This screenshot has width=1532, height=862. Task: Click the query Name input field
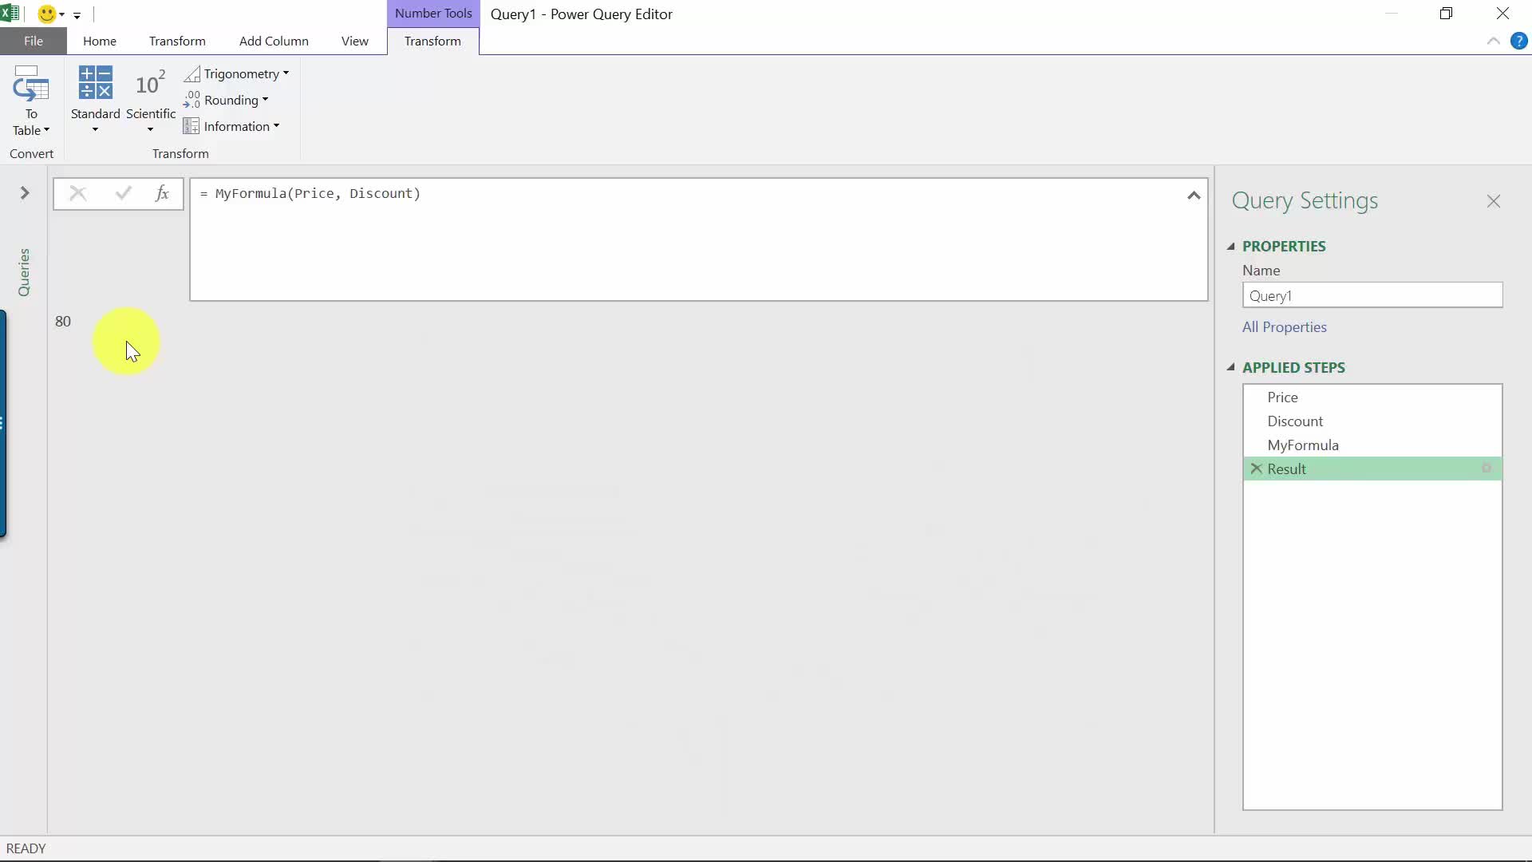pyautogui.click(x=1371, y=295)
